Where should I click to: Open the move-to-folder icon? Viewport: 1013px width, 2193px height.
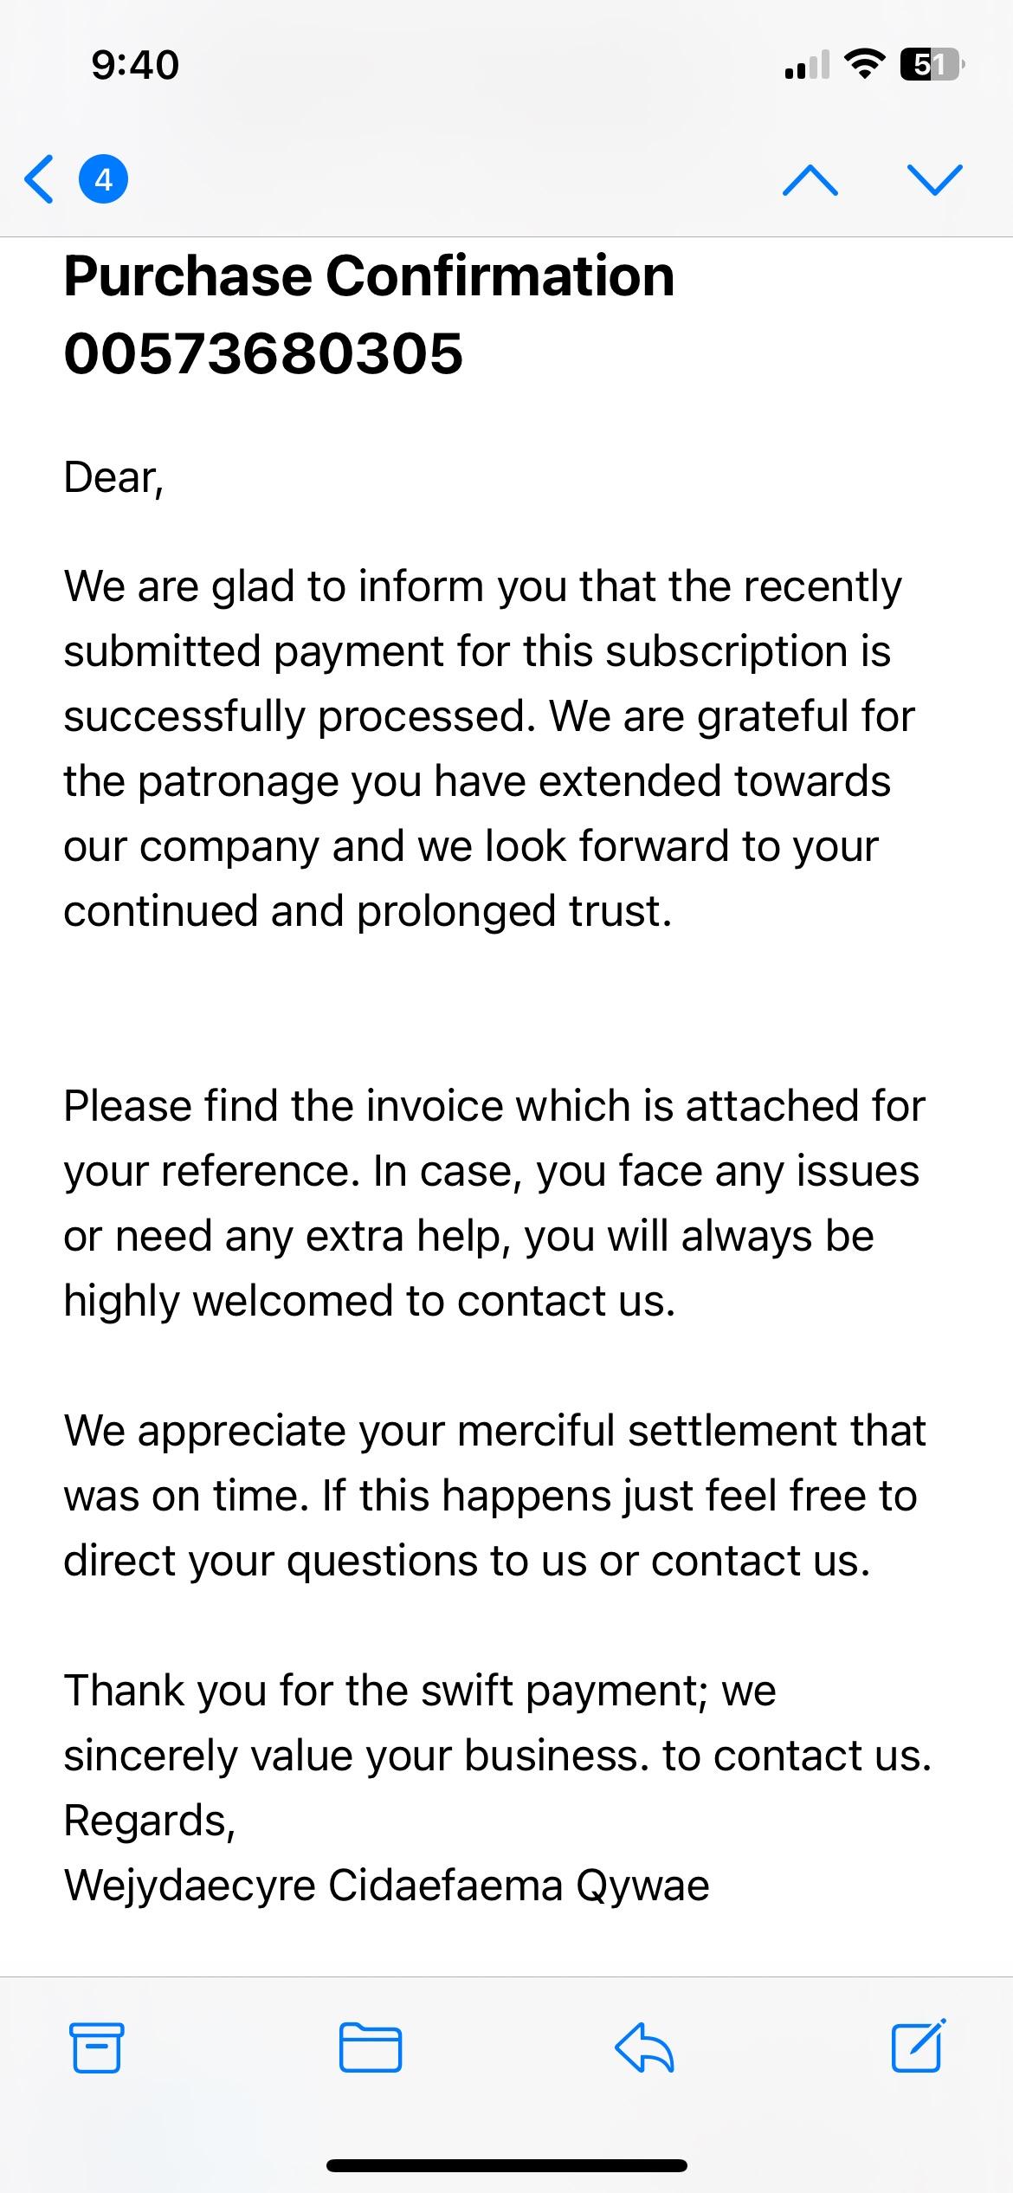pyautogui.click(x=370, y=2048)
